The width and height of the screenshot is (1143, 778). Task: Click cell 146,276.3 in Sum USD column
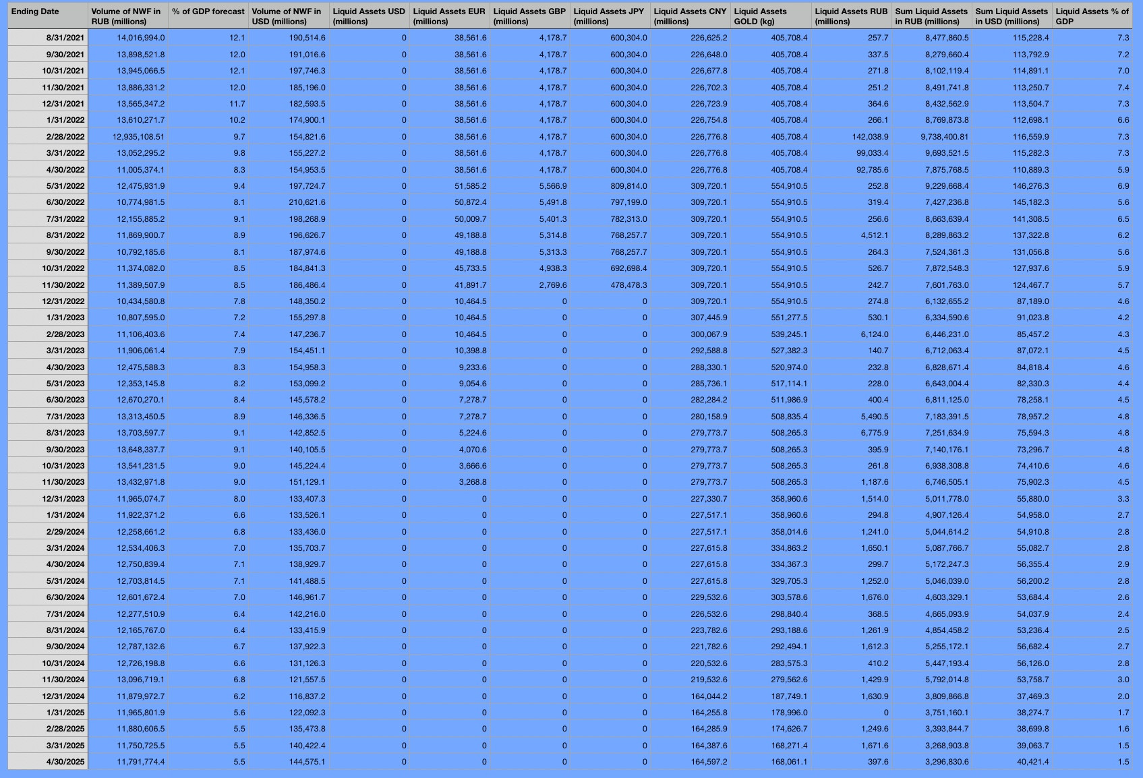[x=1012, y=186]
